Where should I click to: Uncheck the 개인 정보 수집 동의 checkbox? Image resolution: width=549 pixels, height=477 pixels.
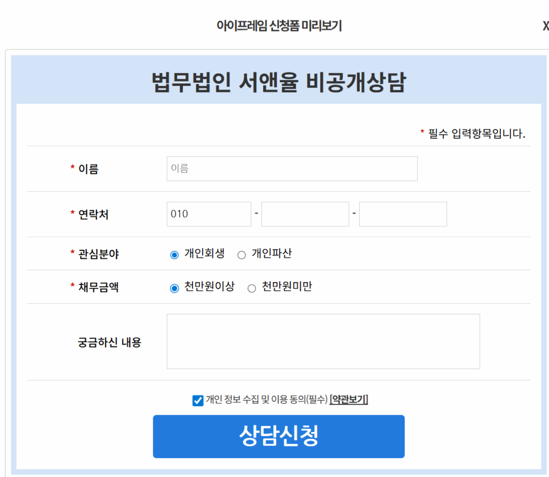198,400
